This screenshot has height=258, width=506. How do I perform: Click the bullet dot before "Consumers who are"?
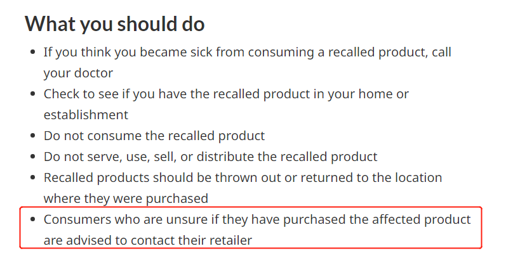[x=32, y=219]
